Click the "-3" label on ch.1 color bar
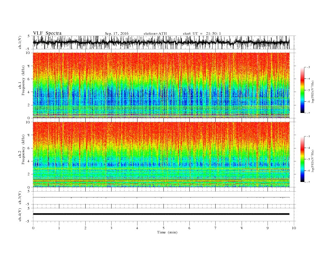The height and width of the screenshot is (256, 331). [x=308, y=67]
